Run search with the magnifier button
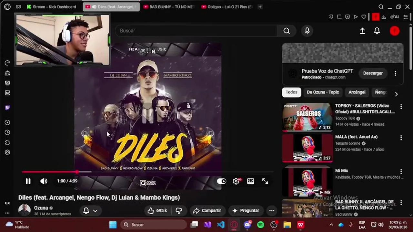This screenshot has width=413, height=232. (287, 31)
